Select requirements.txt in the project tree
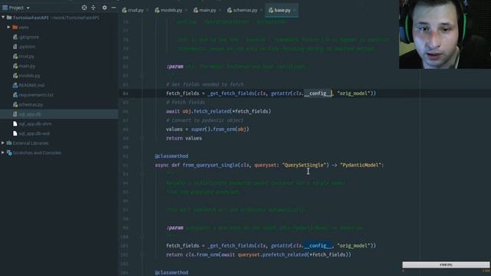This screenshot has height=276, width=491. click(36, 95)
